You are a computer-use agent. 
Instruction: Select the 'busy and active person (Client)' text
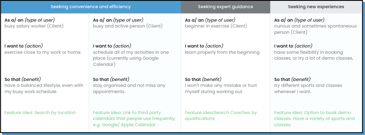coord(128,26)
